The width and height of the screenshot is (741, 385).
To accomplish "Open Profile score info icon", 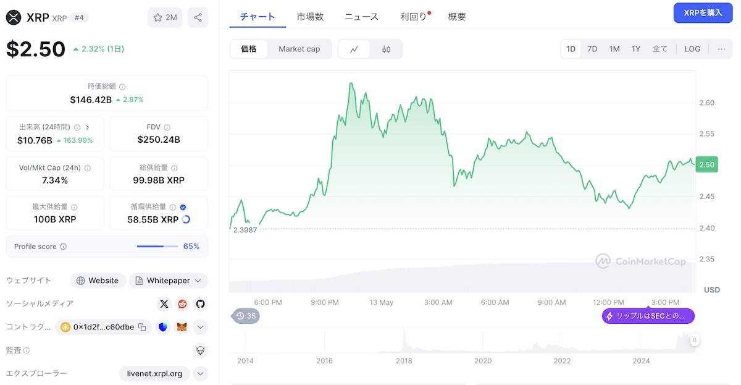I will [64, 247].
